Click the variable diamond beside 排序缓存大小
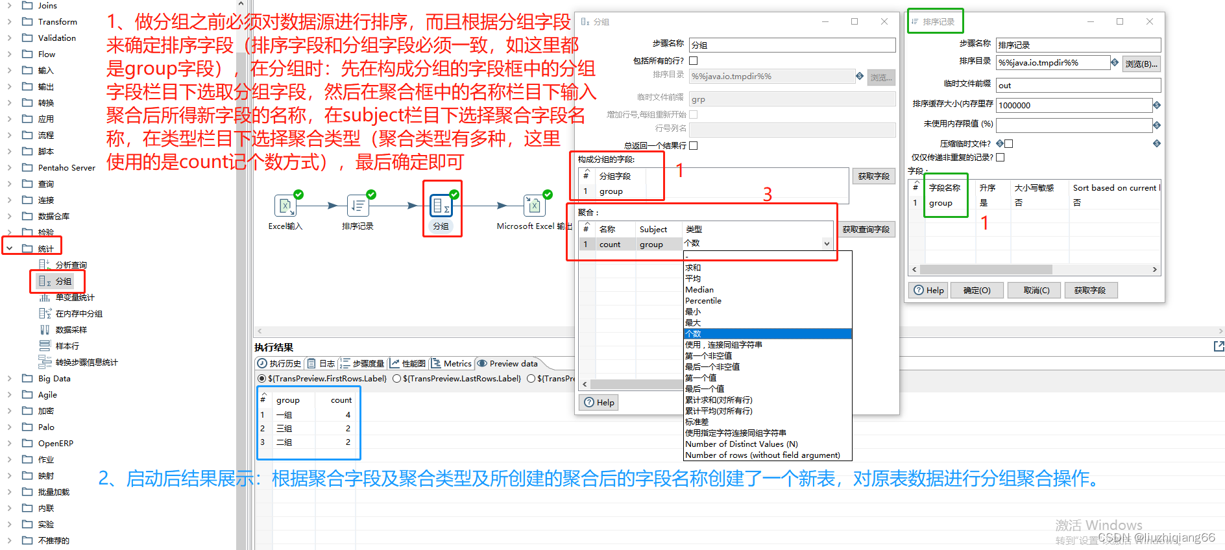This screenshot has height=550, width=1225. 1157,105
